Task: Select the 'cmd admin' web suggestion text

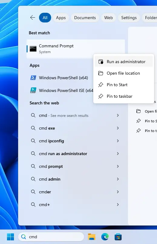Action: click(x=50, y=179)
